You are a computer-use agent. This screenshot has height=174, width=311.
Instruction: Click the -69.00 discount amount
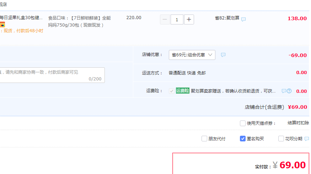(297, 55)
